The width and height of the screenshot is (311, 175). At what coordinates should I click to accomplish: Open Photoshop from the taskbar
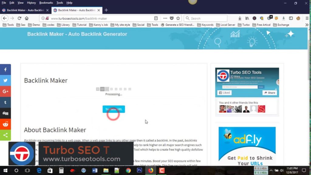click(x=139, y=170)
